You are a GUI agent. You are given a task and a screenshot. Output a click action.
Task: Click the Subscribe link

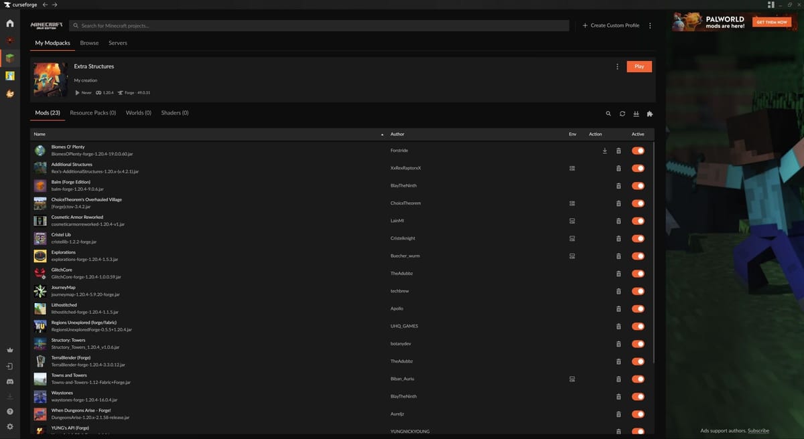click(758, 431)
